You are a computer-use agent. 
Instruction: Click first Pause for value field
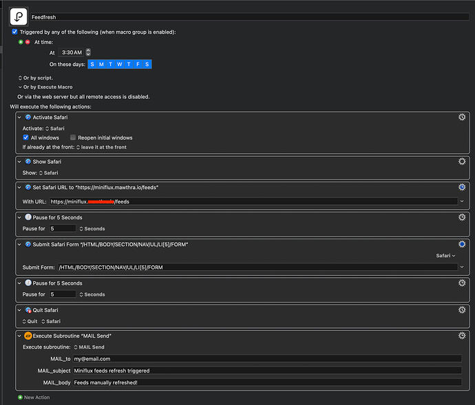(x=63, y=228)
